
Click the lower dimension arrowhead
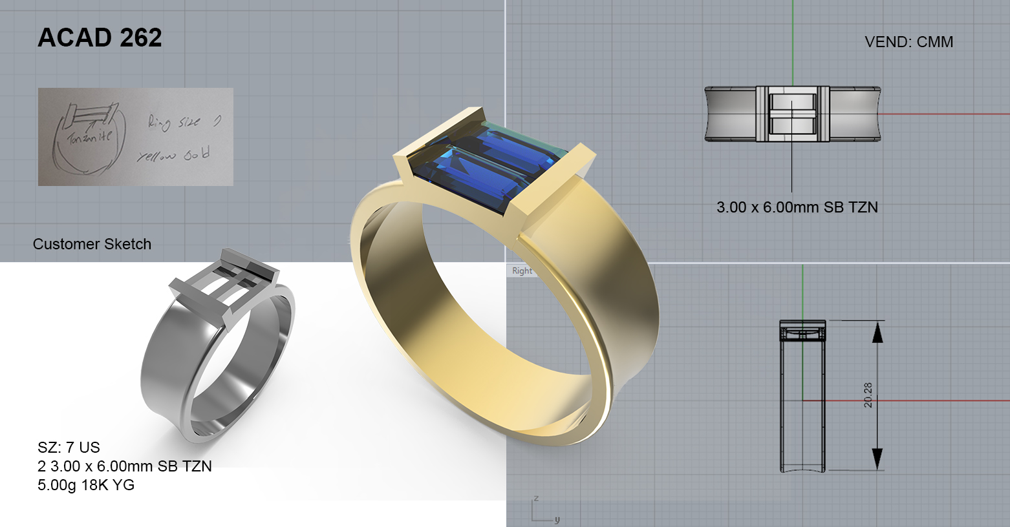pos(877,458)
